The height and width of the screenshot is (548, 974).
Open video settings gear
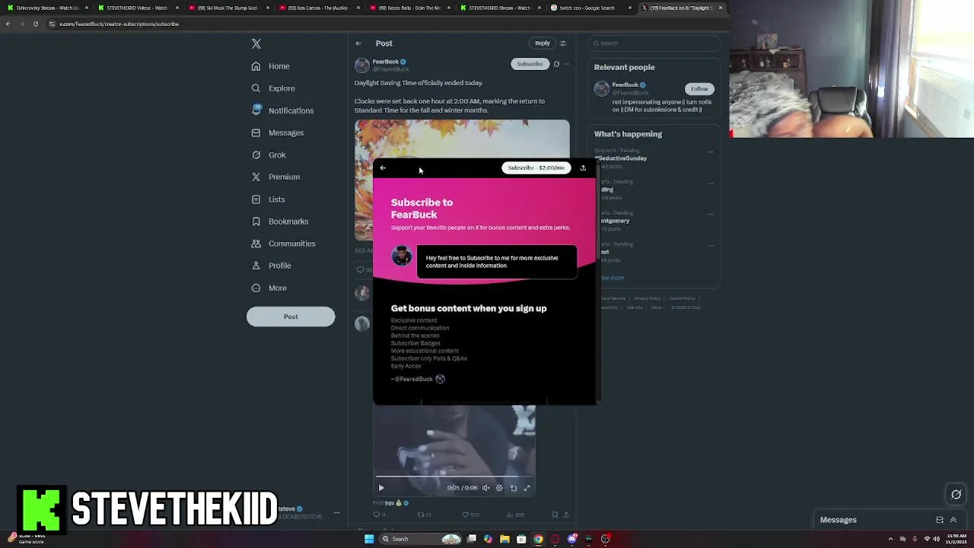pos(499,488)
